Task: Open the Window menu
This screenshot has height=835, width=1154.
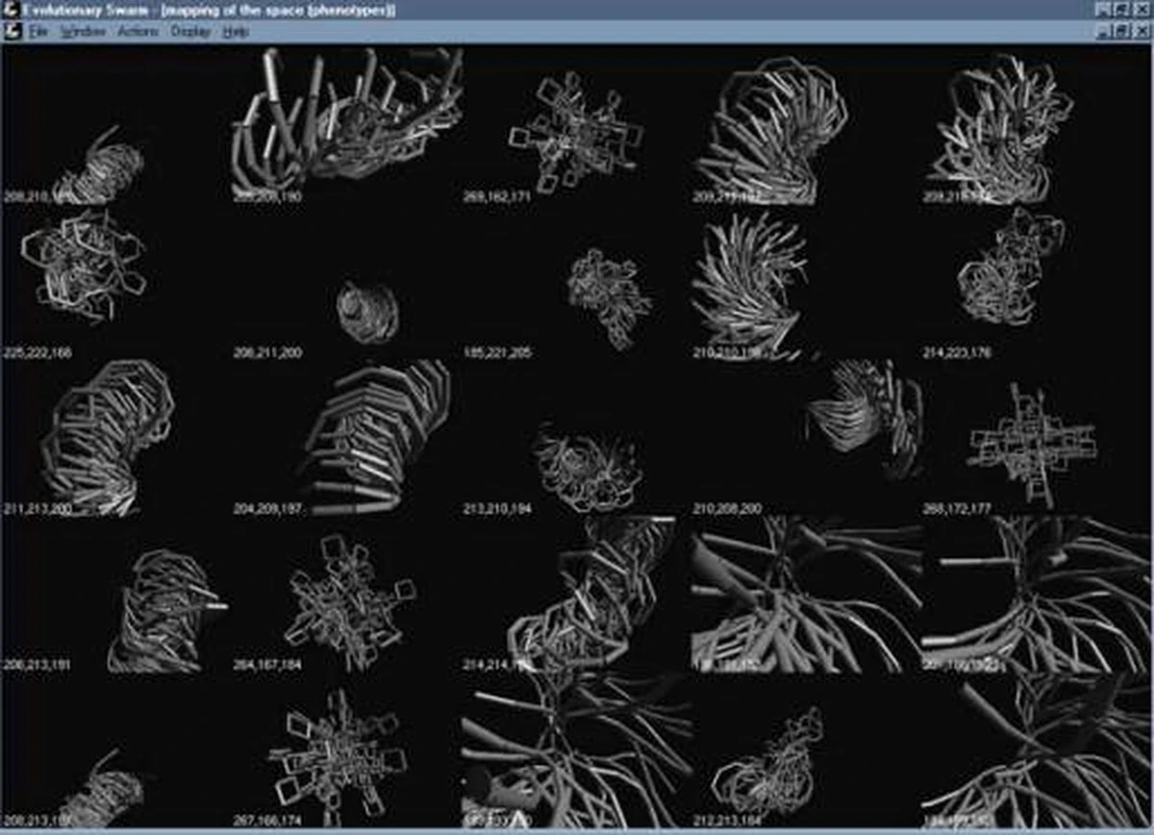Action: (82, 32)
